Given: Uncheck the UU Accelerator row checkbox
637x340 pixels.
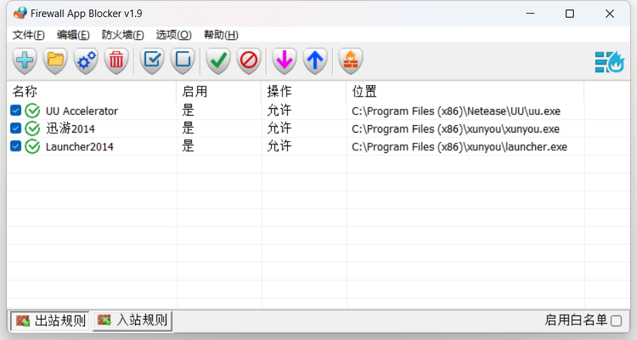Looking at the screenshot, I should pos(16,110).
